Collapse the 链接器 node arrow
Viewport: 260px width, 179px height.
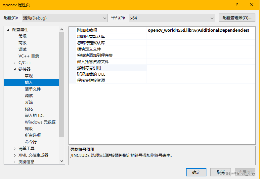coord(15,69)
